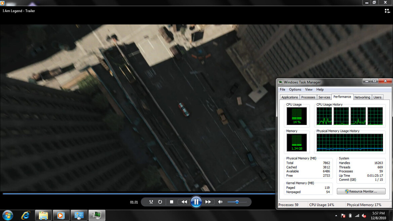
Task: Show hidden system tray icons
Action: point(336,216)
